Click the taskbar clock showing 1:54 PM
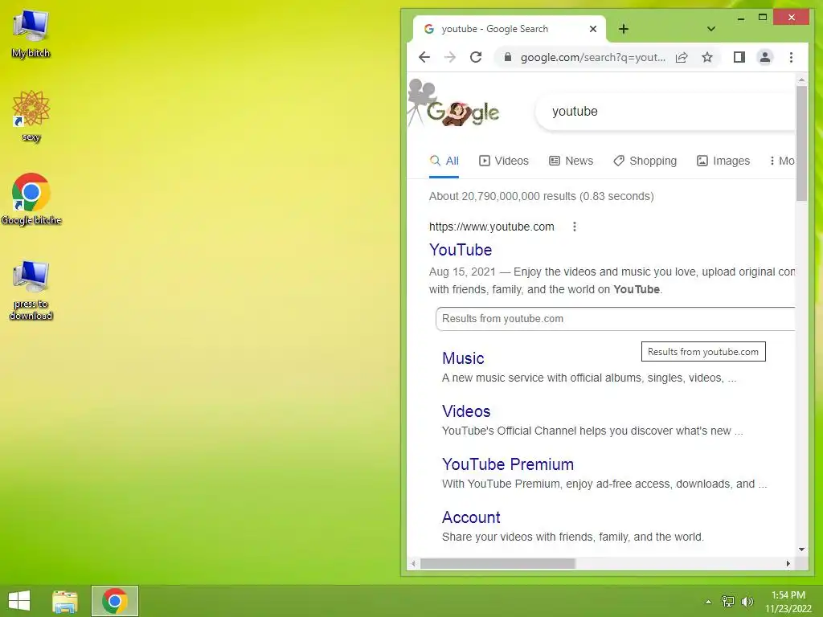 [788, 601]
